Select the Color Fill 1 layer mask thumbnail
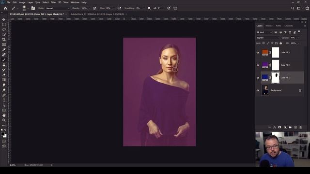The height and width of the screenshot is (174, 310). [276, 77]
